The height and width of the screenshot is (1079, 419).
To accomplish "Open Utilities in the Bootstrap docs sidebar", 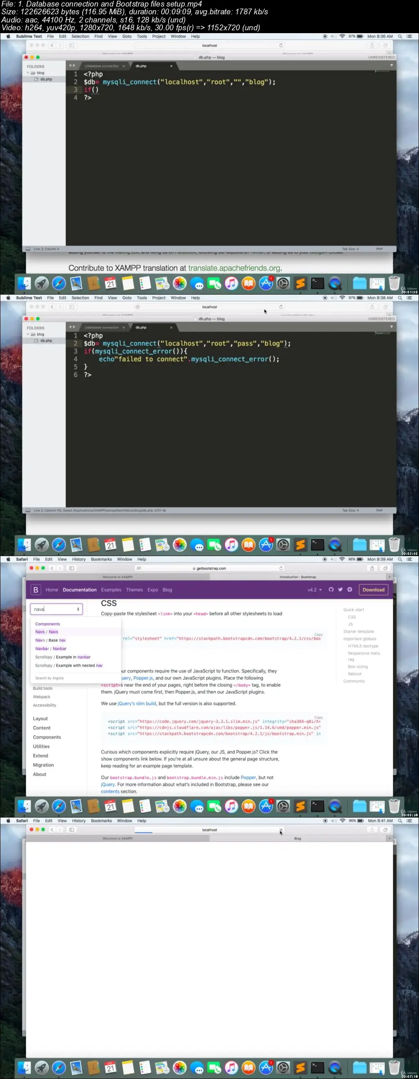I will tap(41, 746).
